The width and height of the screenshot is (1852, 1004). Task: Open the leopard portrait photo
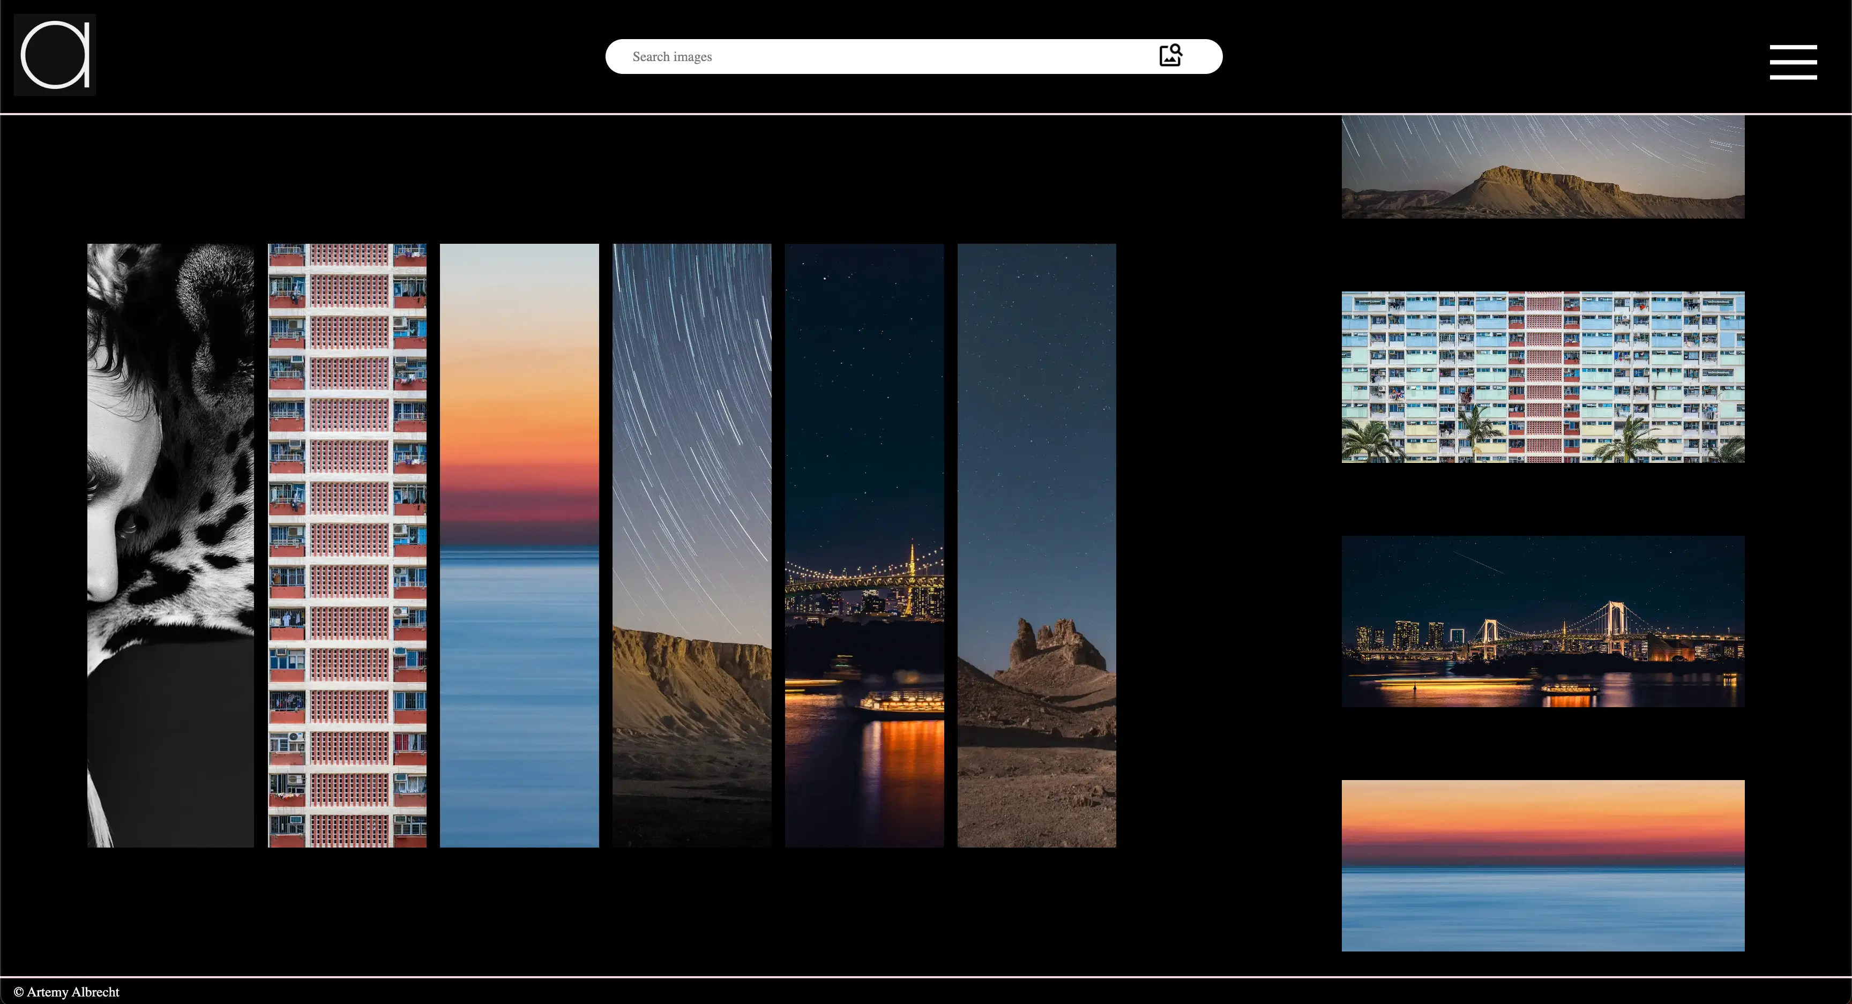pos(170,545)
